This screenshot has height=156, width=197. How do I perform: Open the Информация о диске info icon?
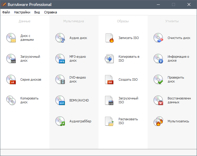pos(158,59)
